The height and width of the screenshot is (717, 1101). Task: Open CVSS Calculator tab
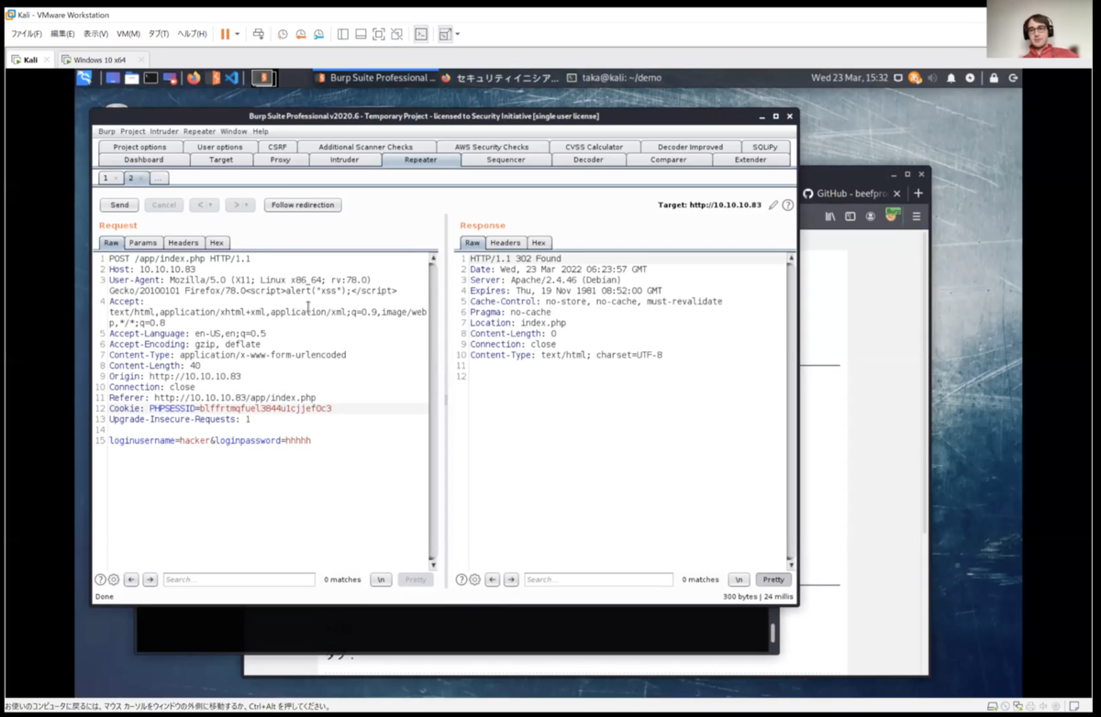pos(594,147)
